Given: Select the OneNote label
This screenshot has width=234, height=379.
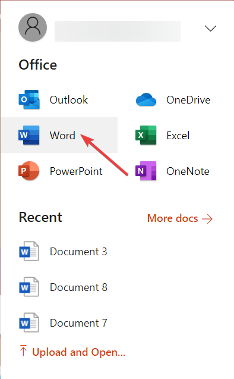Looking at the screenshot, I should (188, 171).
